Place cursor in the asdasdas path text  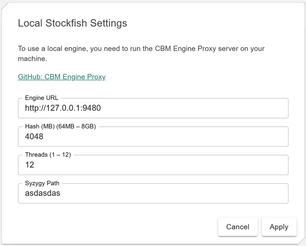click(43, 193)
